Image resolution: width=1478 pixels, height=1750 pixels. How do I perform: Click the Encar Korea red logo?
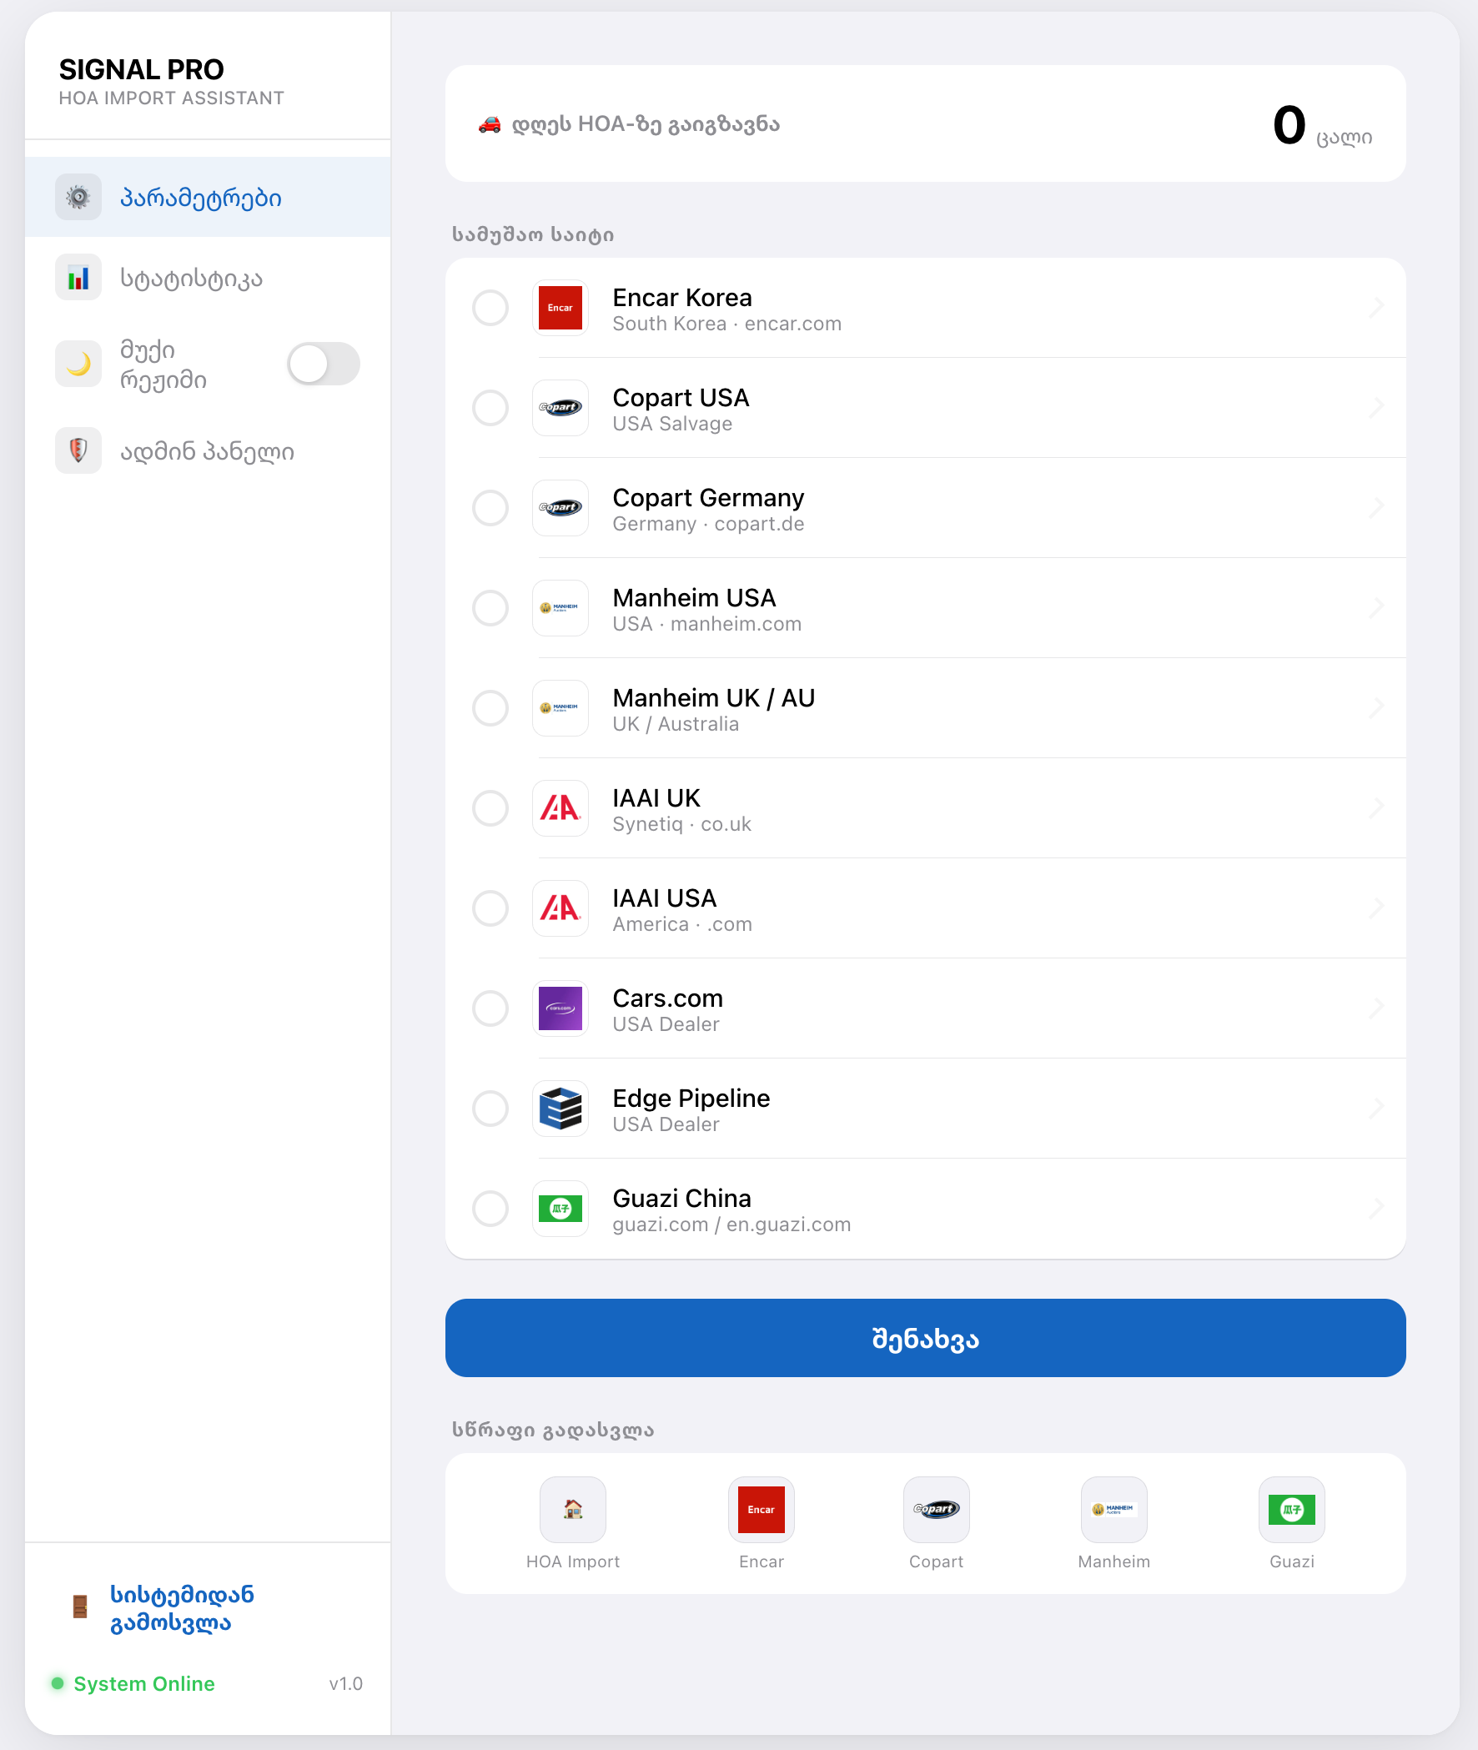(x=561, y=308)
